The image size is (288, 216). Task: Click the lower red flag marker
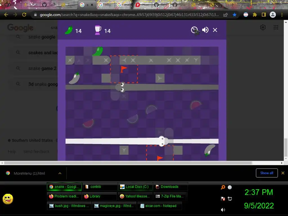(x=160, y=158)
